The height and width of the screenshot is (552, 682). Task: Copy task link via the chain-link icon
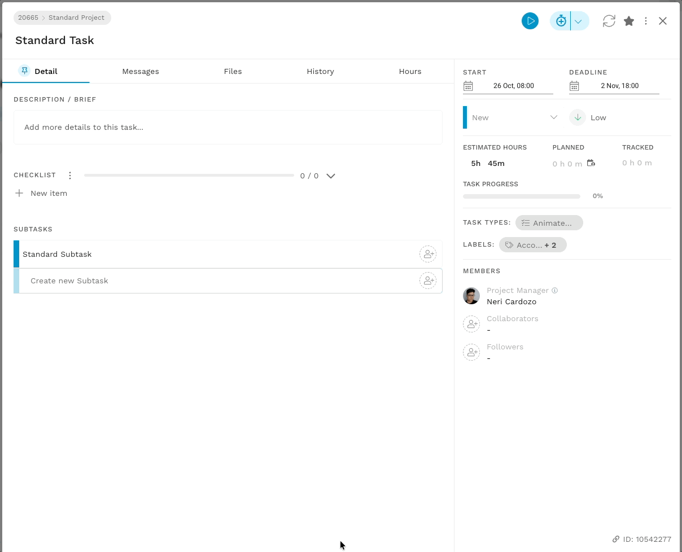click(616, 539)
